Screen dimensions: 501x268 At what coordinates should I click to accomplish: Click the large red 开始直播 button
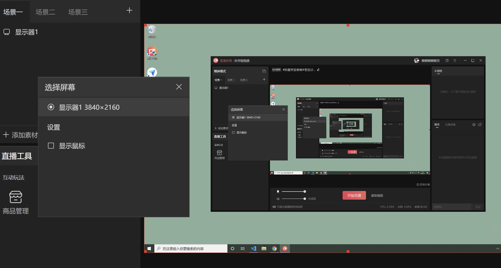pos(354,195)
